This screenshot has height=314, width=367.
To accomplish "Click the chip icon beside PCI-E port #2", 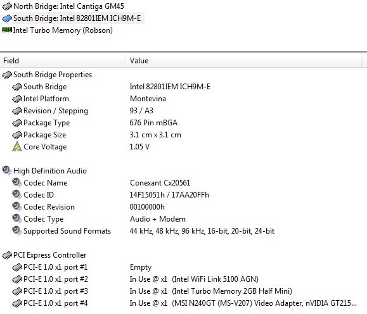I will [x=17, y=279].
